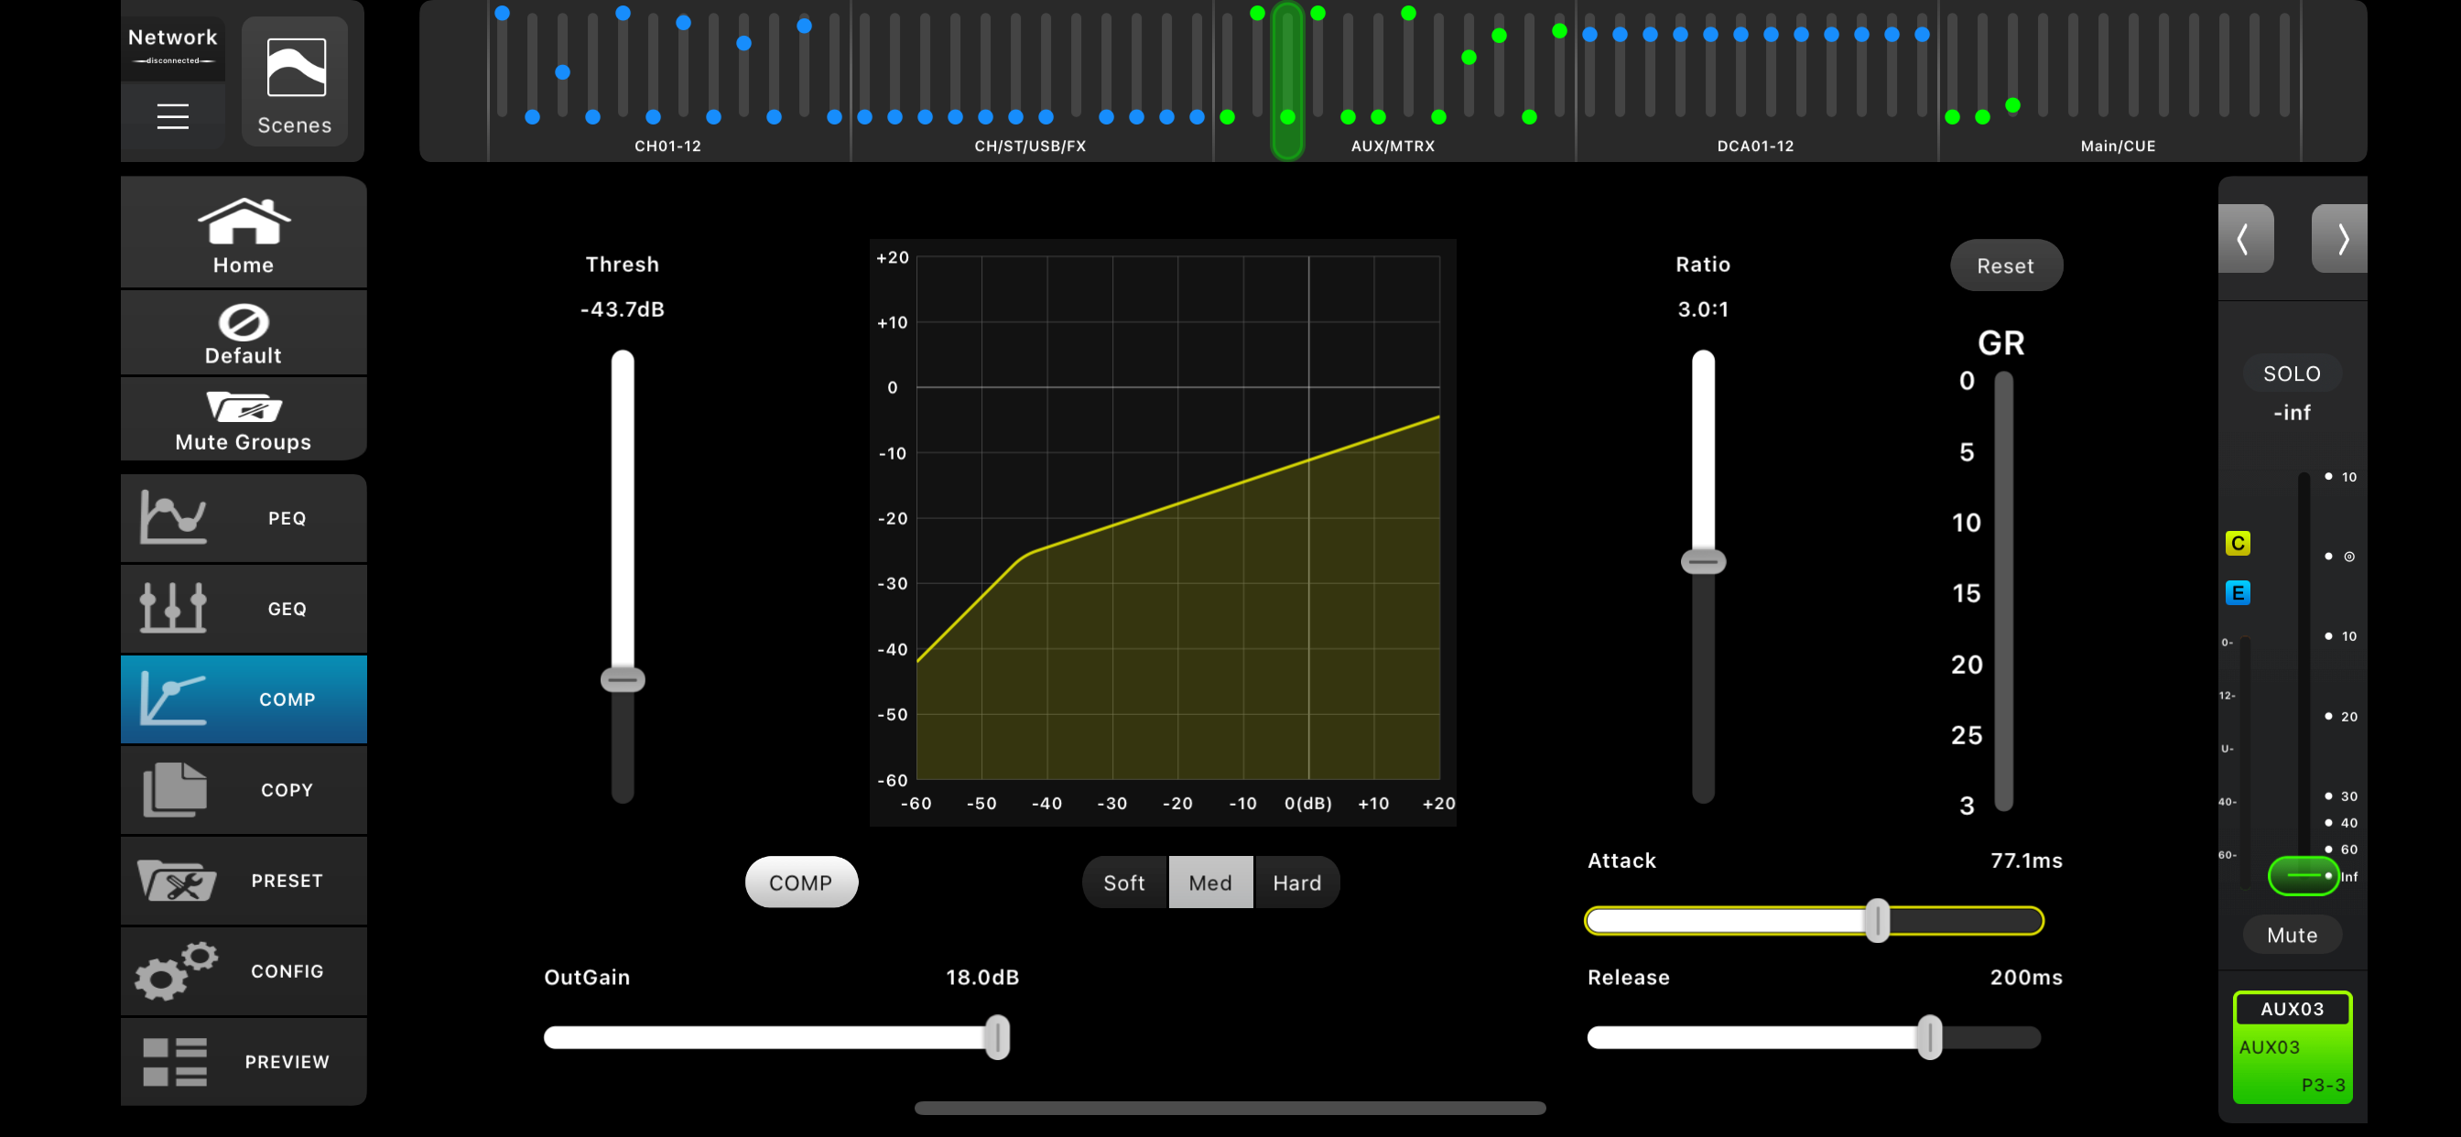Viewport: 2461px width, 1137px height.
Task: Go to the Home screen
Action: pyautogui.click(x=244, y=234)
